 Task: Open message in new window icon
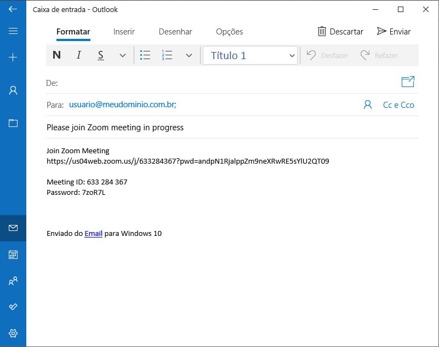[x=408, y=82]
